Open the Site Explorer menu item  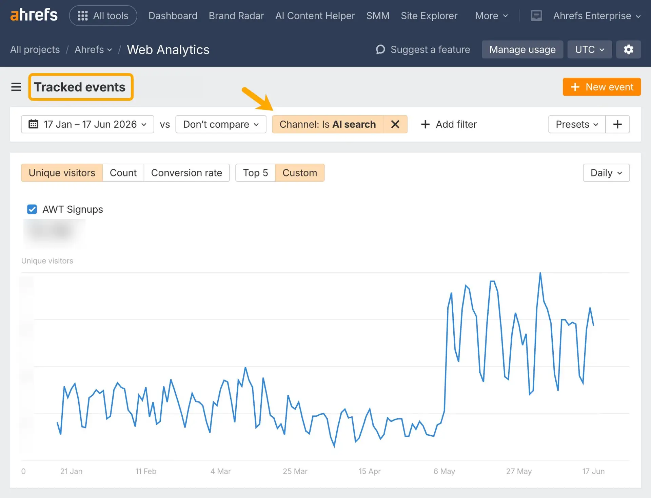[429, 16]
